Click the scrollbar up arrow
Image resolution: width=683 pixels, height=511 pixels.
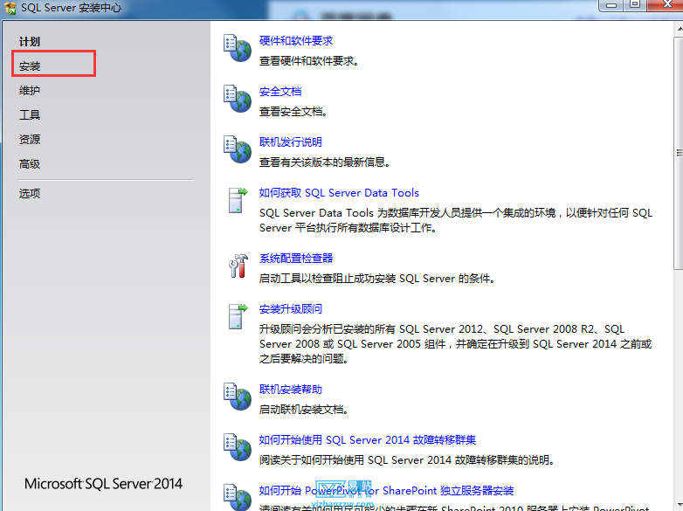click(679, 29)
